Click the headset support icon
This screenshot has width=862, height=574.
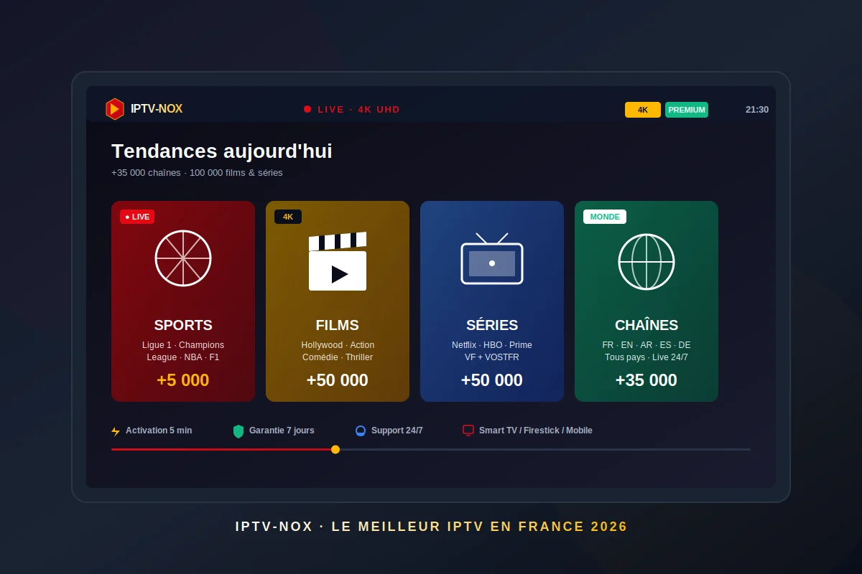click(x=361, y=431)
